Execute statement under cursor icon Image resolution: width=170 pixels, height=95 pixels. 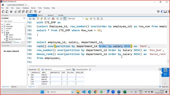41,19
